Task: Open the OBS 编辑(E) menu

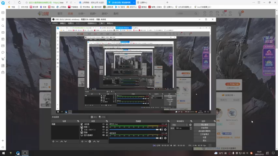Action: (x=63, y=23)
